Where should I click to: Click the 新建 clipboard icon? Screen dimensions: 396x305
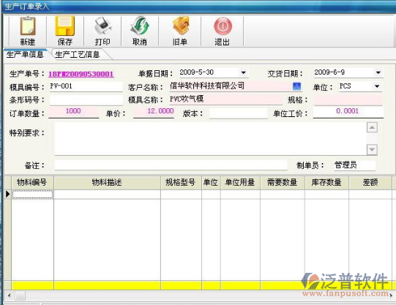pyautogui.click(x=28, y=26)
